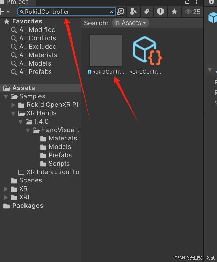The height and width of the screenshot is (262, 217).
Task: Open the Samples folder
Action: tap(32, 96)
